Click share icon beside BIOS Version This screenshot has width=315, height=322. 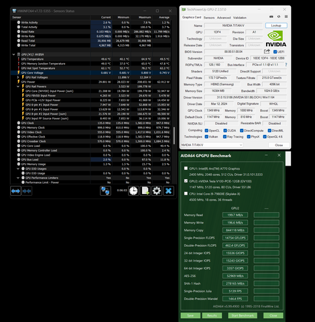tap(267, 52)
